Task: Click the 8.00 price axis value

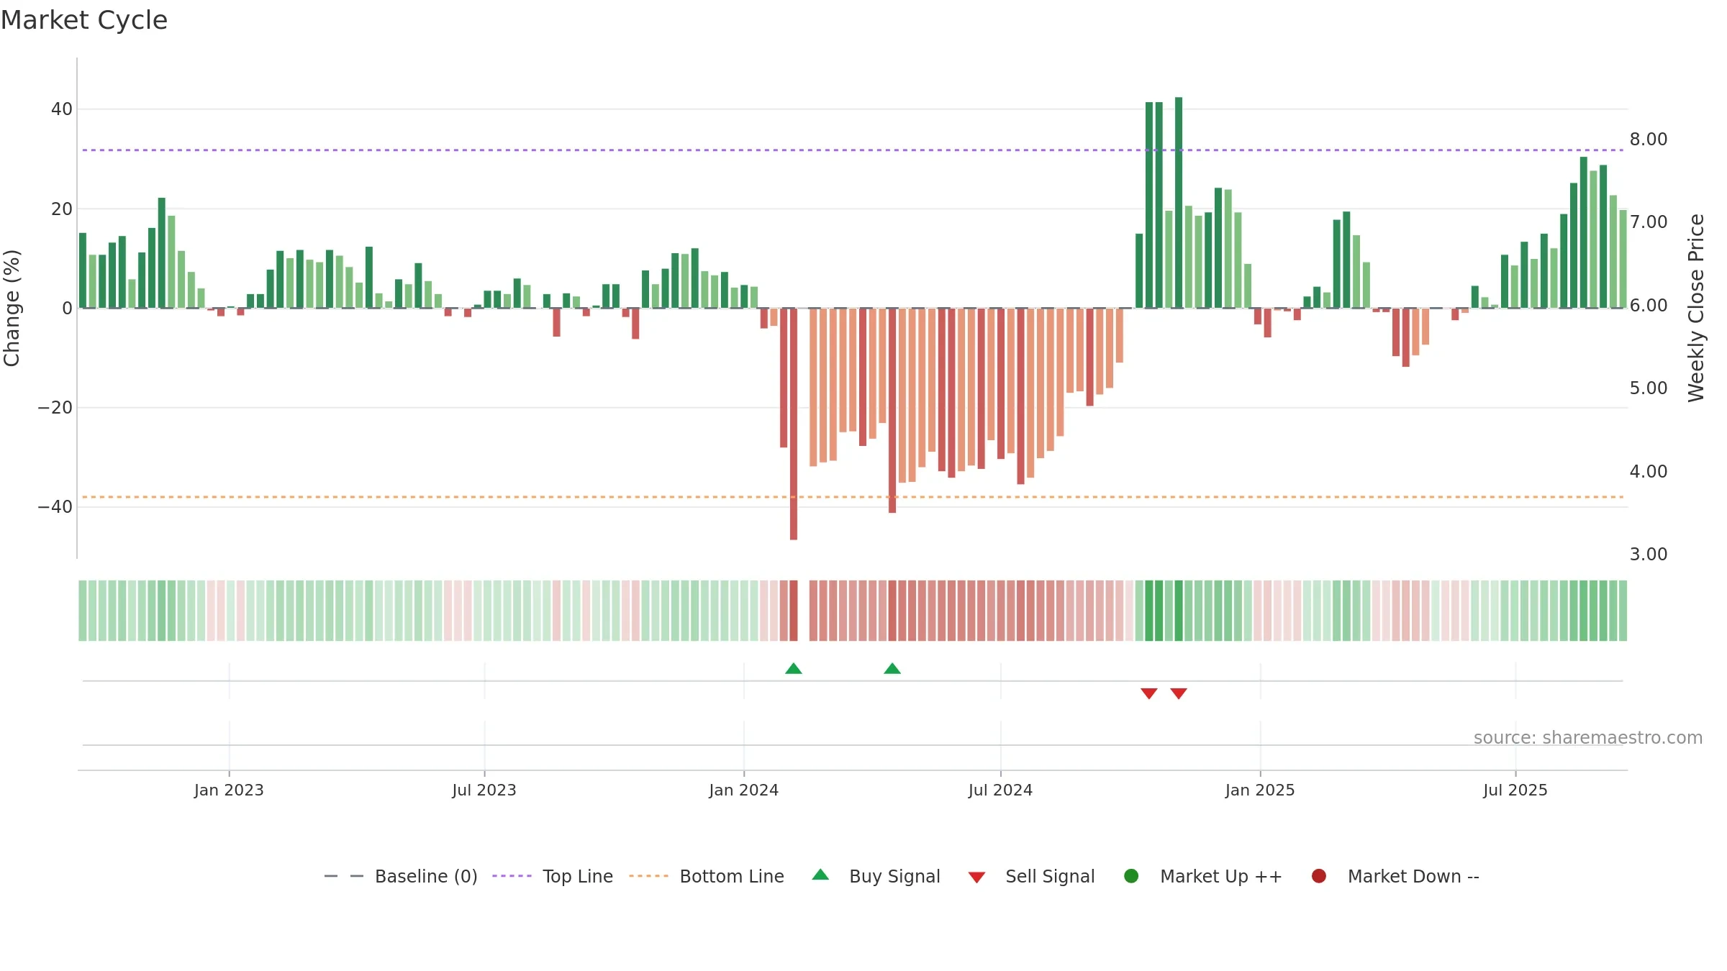Action: (x=1649, y=140)
